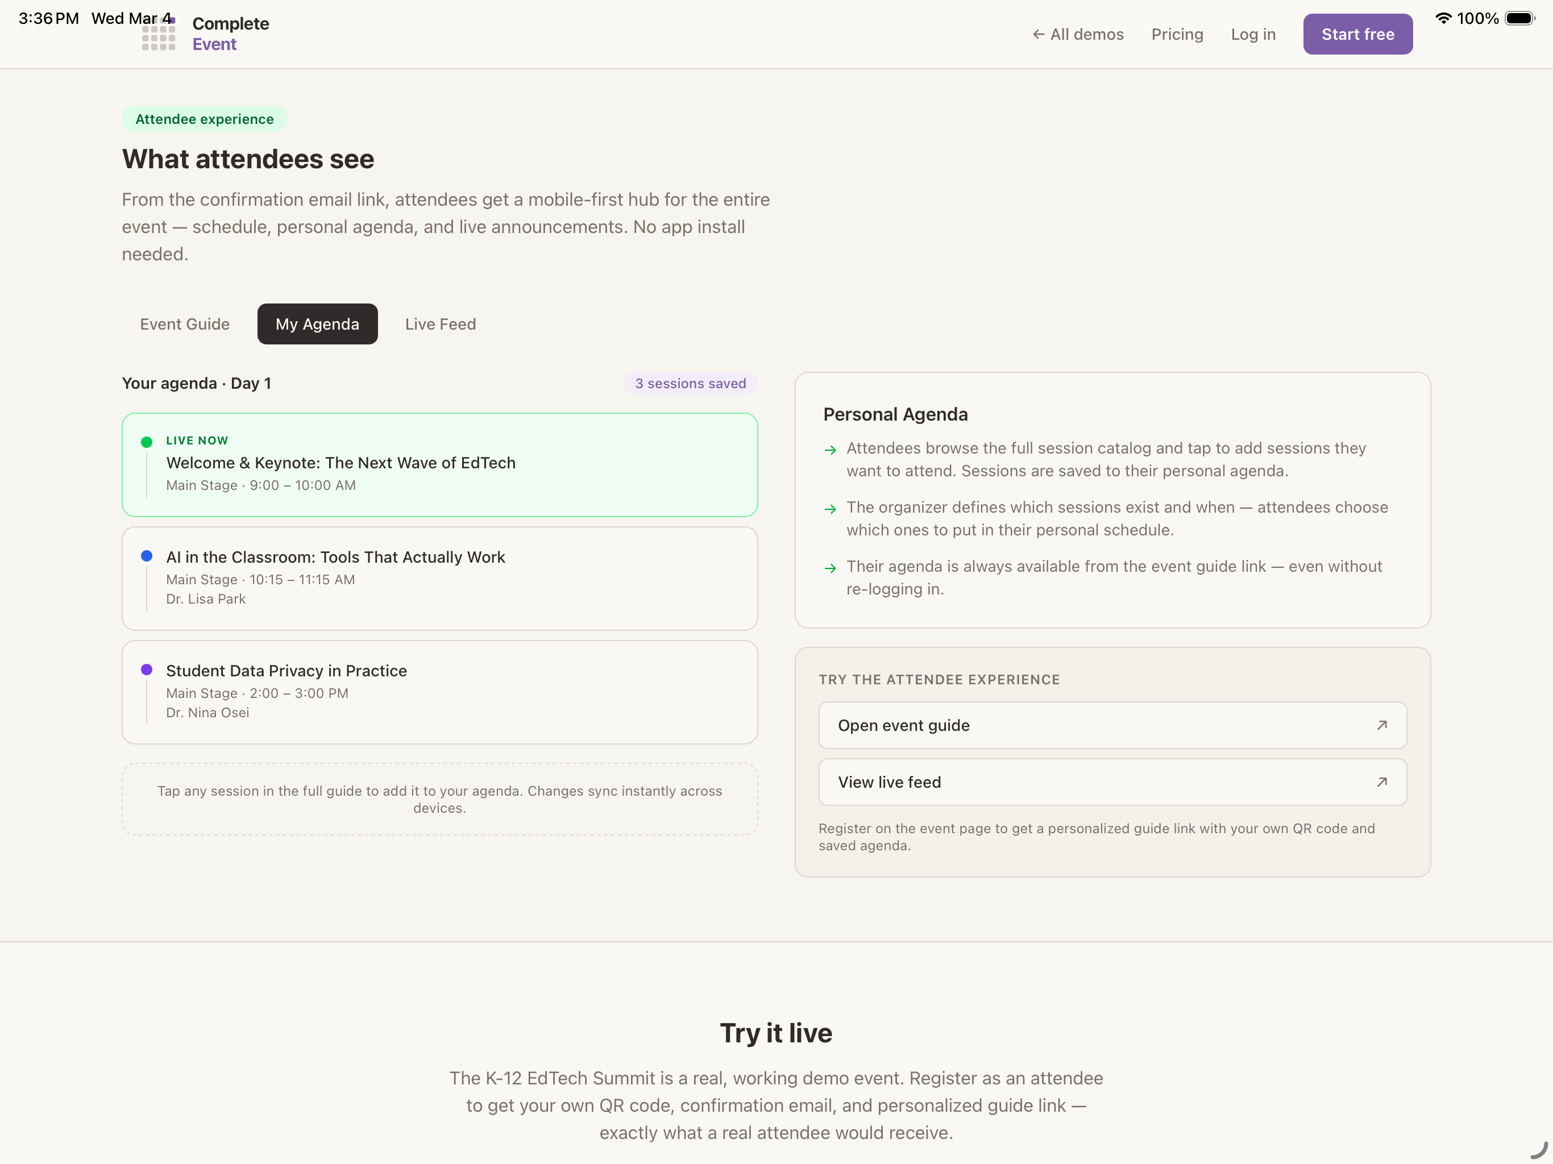This screenshot has width=1553, height=1164.
Task: Click the 3 sessions saved badge
Action: pos(690,383)
